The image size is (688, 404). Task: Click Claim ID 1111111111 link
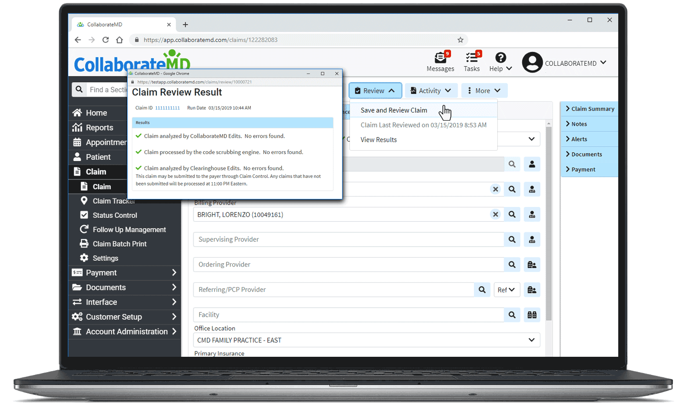pyautogui.click(x=167, y=108)
